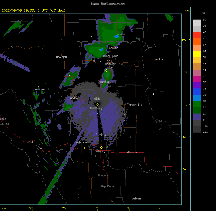Screen dimensions: 216x211
Task: Click the RockyMH label
Action: coord(61,57)
